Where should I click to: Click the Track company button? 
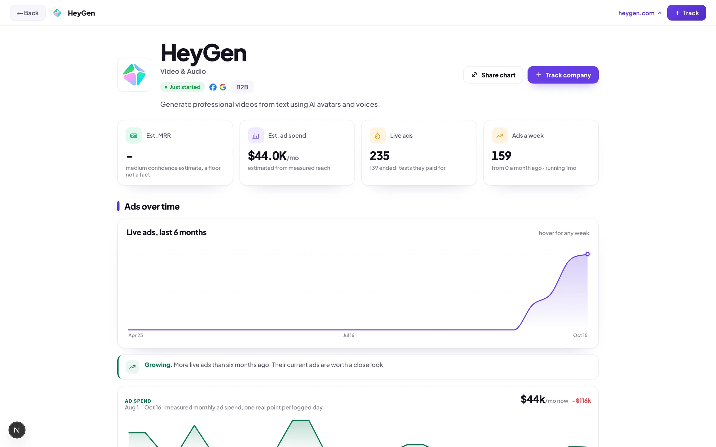[x=563, y=75]
